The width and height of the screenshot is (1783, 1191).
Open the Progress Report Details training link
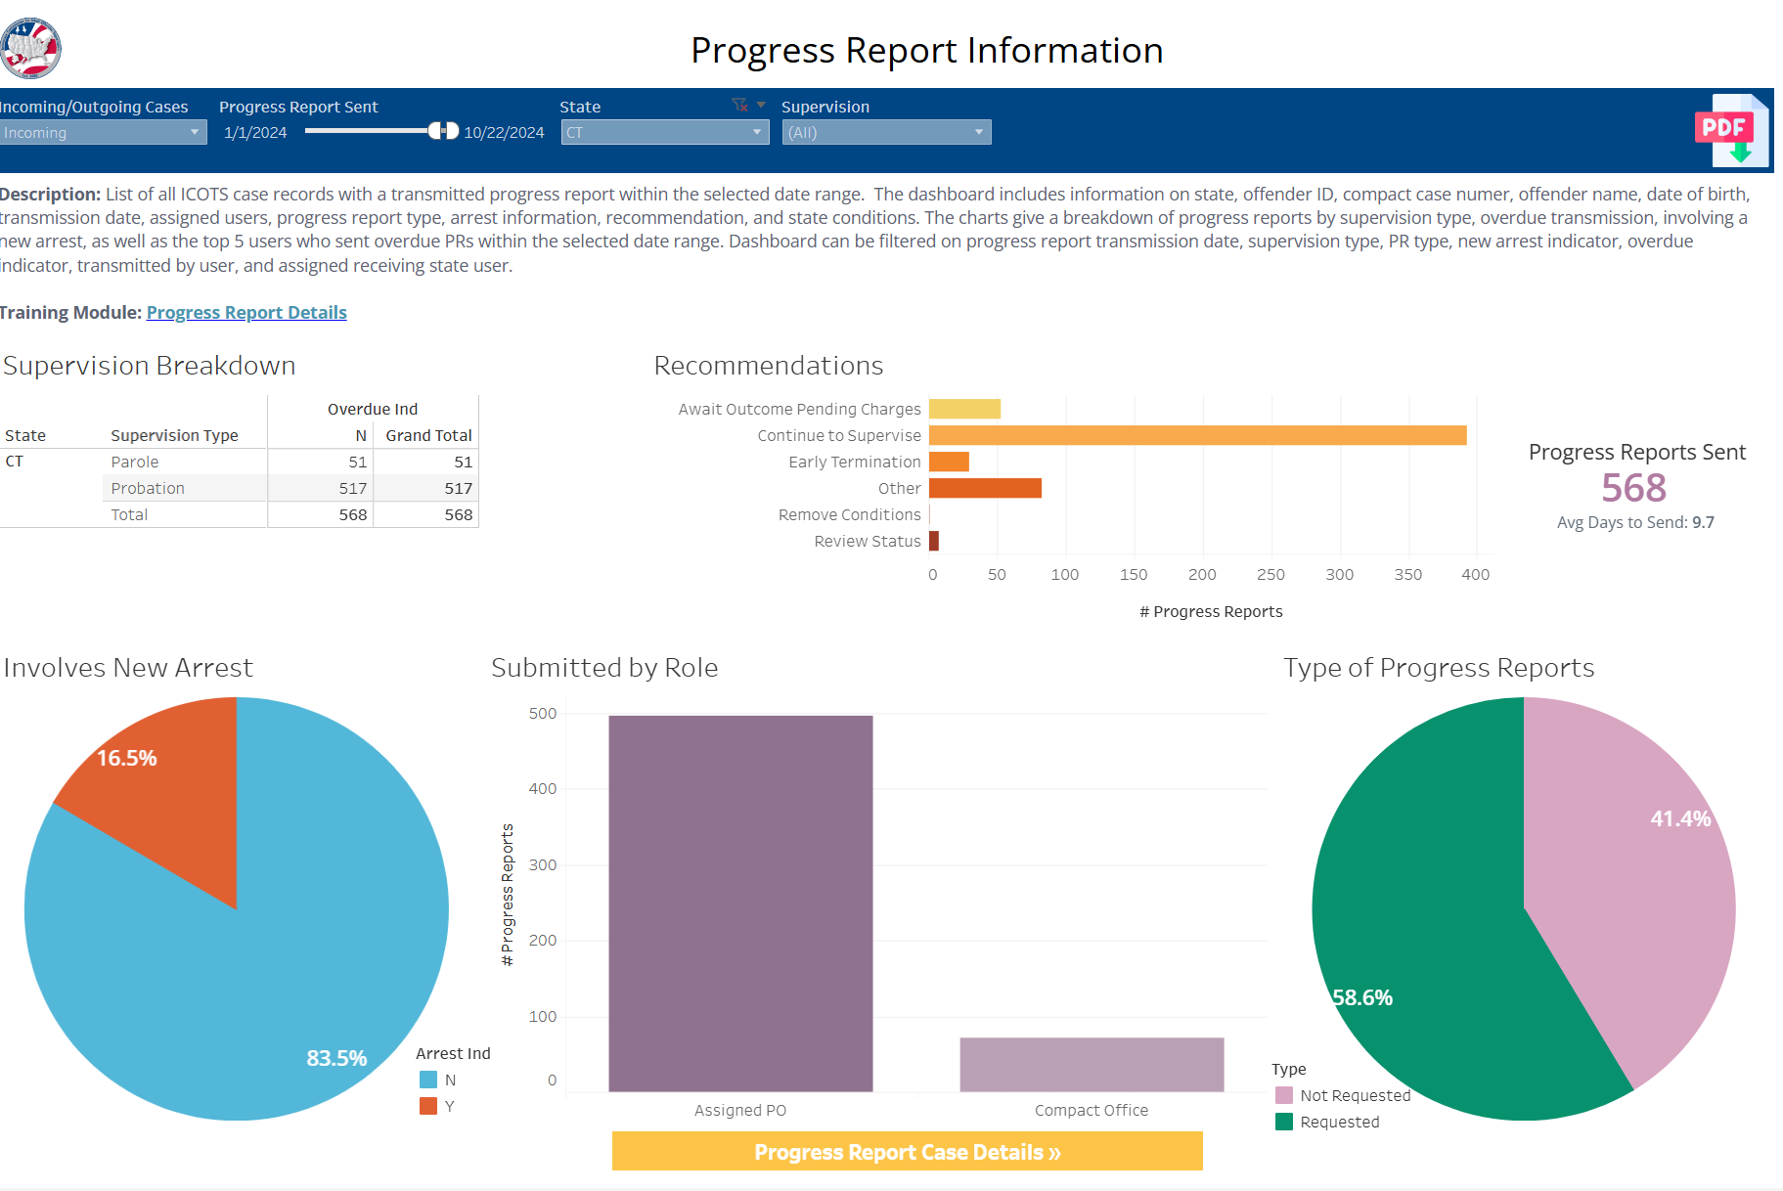click(246, 313)
